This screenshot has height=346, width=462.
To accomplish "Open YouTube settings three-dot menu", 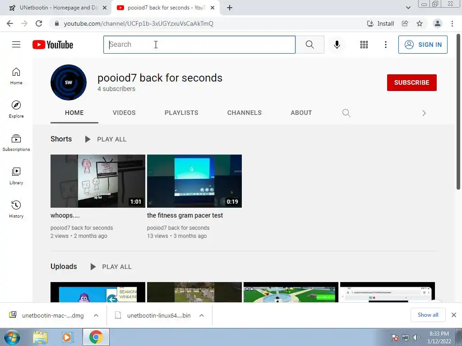I will (385, 45).
